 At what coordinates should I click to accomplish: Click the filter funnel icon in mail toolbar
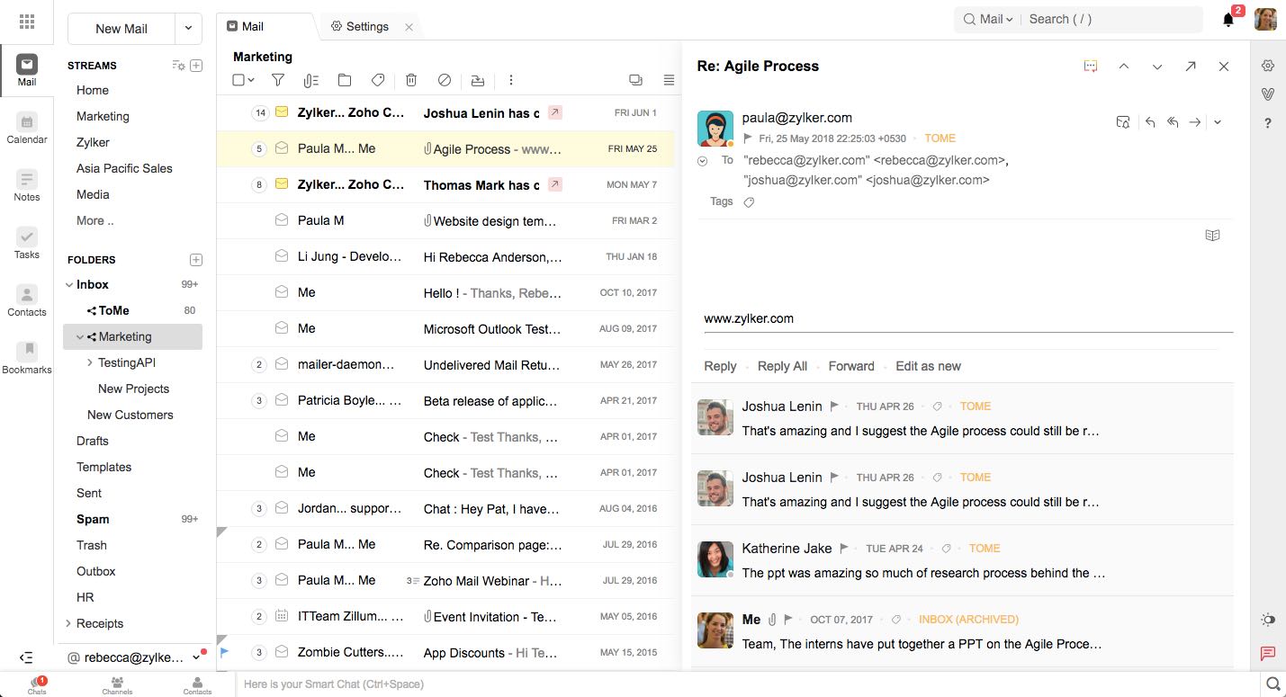(x=278, y=80)
